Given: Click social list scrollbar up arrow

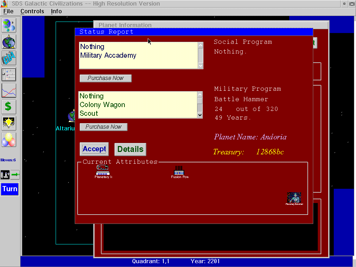Looking at the screenshot, I should point(201,45).
